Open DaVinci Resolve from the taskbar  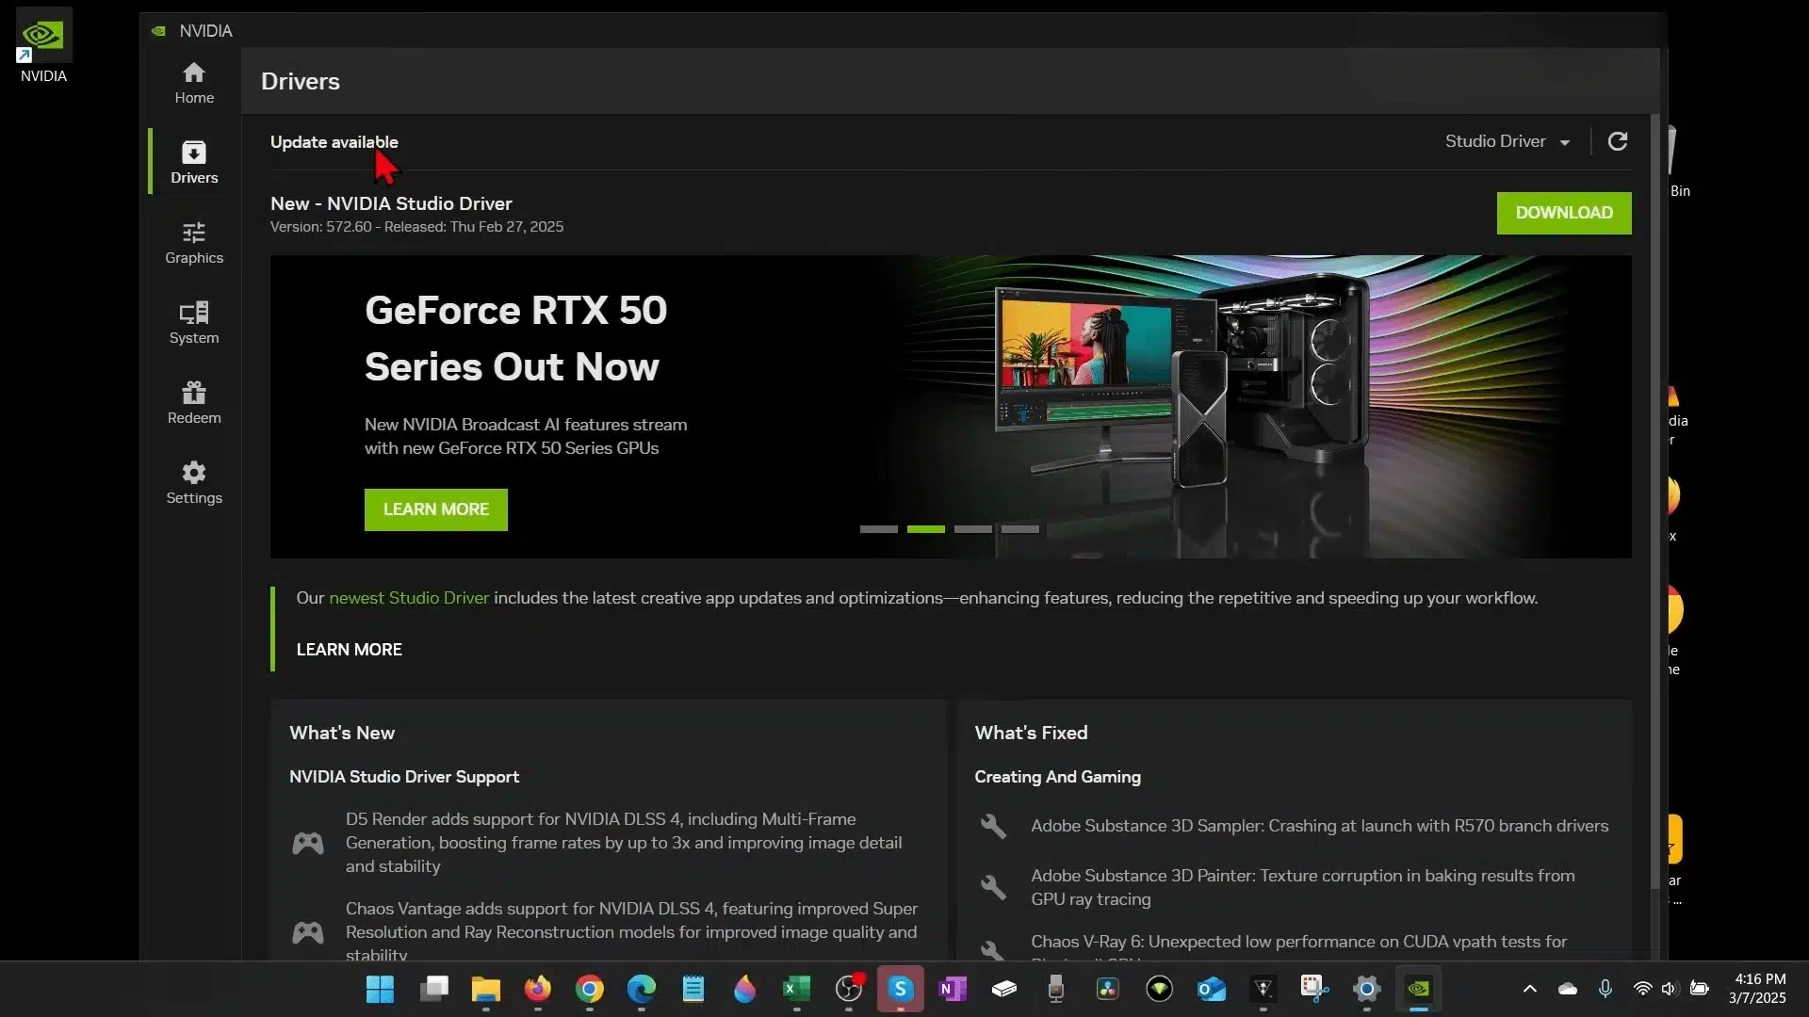(1108, 989)
